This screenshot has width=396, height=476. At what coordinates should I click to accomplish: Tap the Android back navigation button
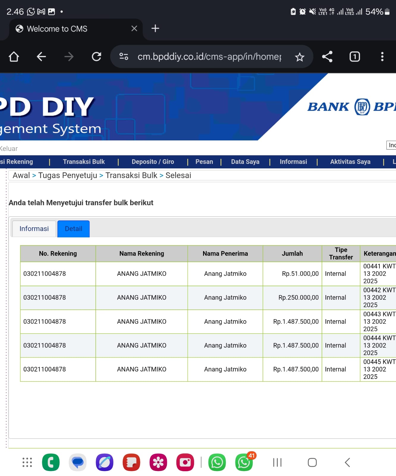(x=347, y=462)
